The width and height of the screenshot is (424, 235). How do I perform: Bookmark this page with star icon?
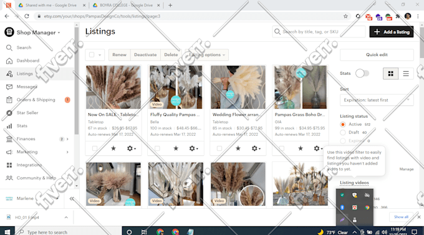345,16
